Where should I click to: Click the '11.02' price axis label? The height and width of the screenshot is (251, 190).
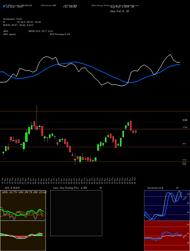point(185,127)
